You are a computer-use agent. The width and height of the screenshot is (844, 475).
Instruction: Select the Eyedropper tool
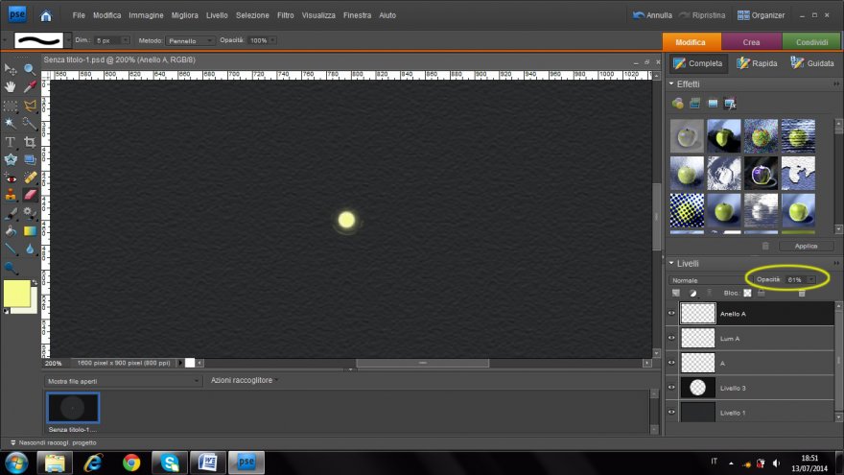(30, 87)
